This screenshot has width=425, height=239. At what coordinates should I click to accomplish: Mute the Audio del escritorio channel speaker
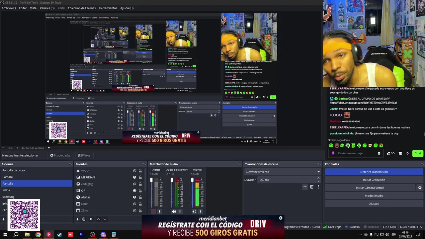pyautogui.click(x=174, y=211)
